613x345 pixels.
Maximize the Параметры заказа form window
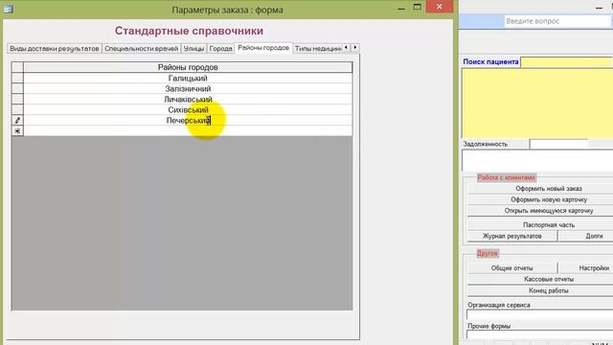click(x=418, y=7)
